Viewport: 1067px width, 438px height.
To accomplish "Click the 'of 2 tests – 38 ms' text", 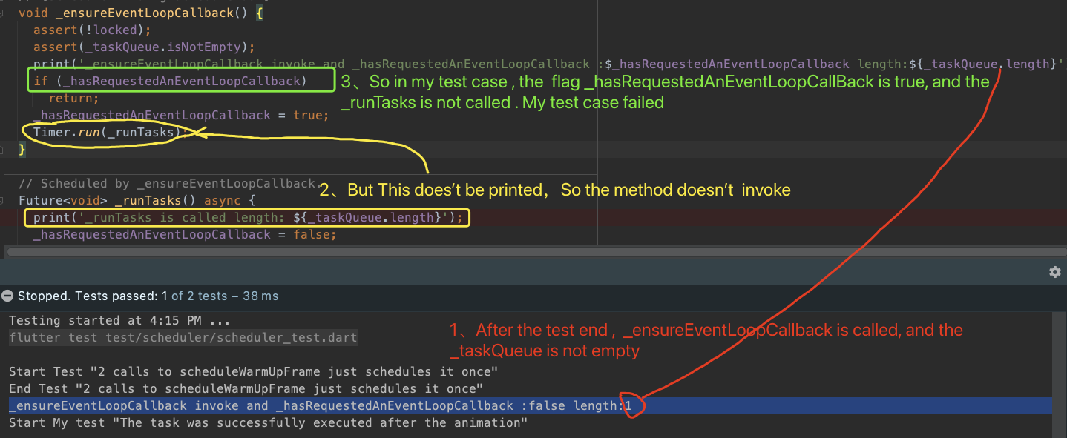I will 225,296.
